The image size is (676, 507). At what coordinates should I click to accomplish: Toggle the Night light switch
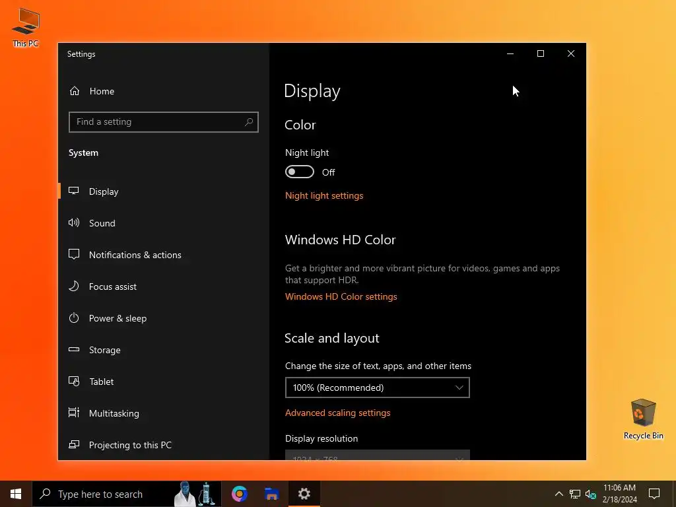click(x=300, y=172)
